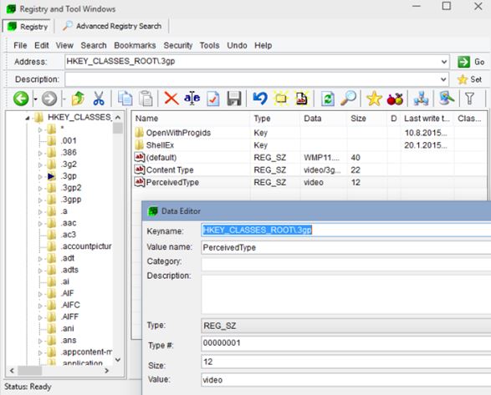Expand the .adts tree node
The image size is (491, 395).
pyautogui.click(x=40, y=271)
